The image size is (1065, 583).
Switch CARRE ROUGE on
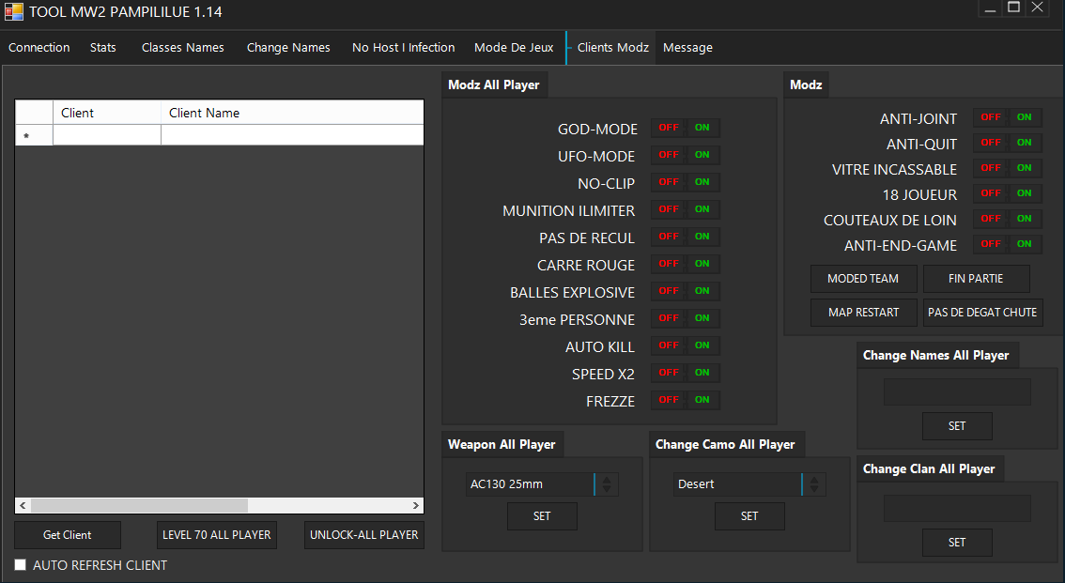point(702,263)
